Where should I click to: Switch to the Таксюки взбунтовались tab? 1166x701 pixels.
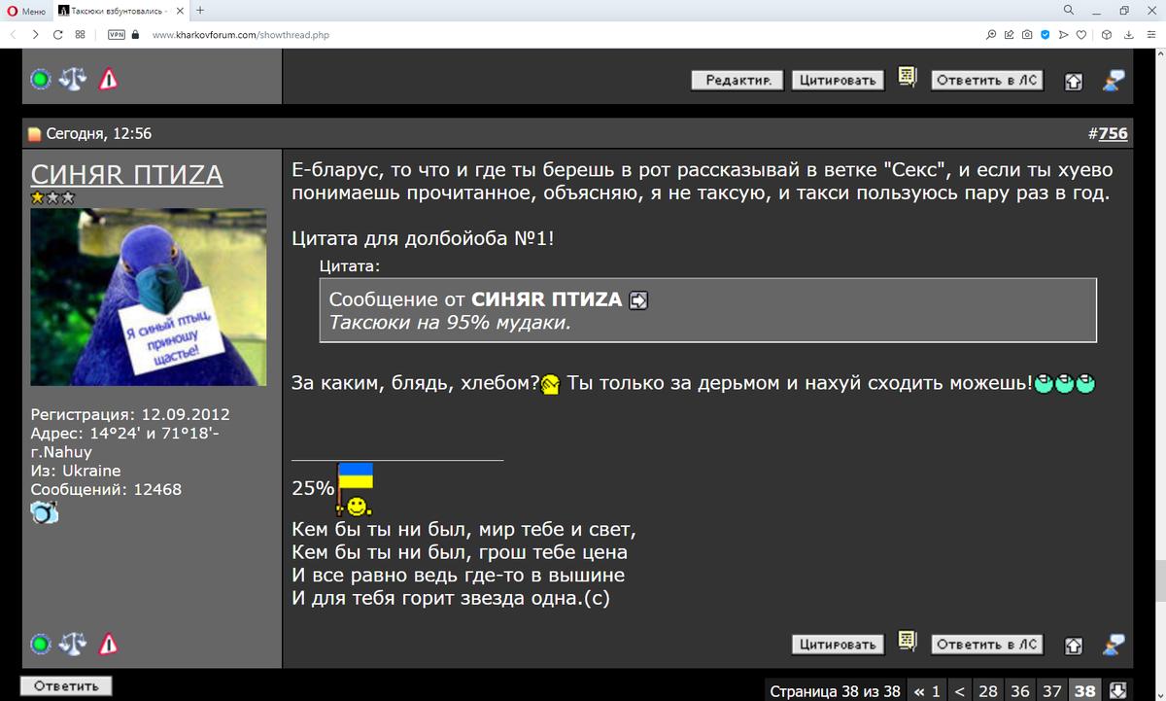point(114,11)
